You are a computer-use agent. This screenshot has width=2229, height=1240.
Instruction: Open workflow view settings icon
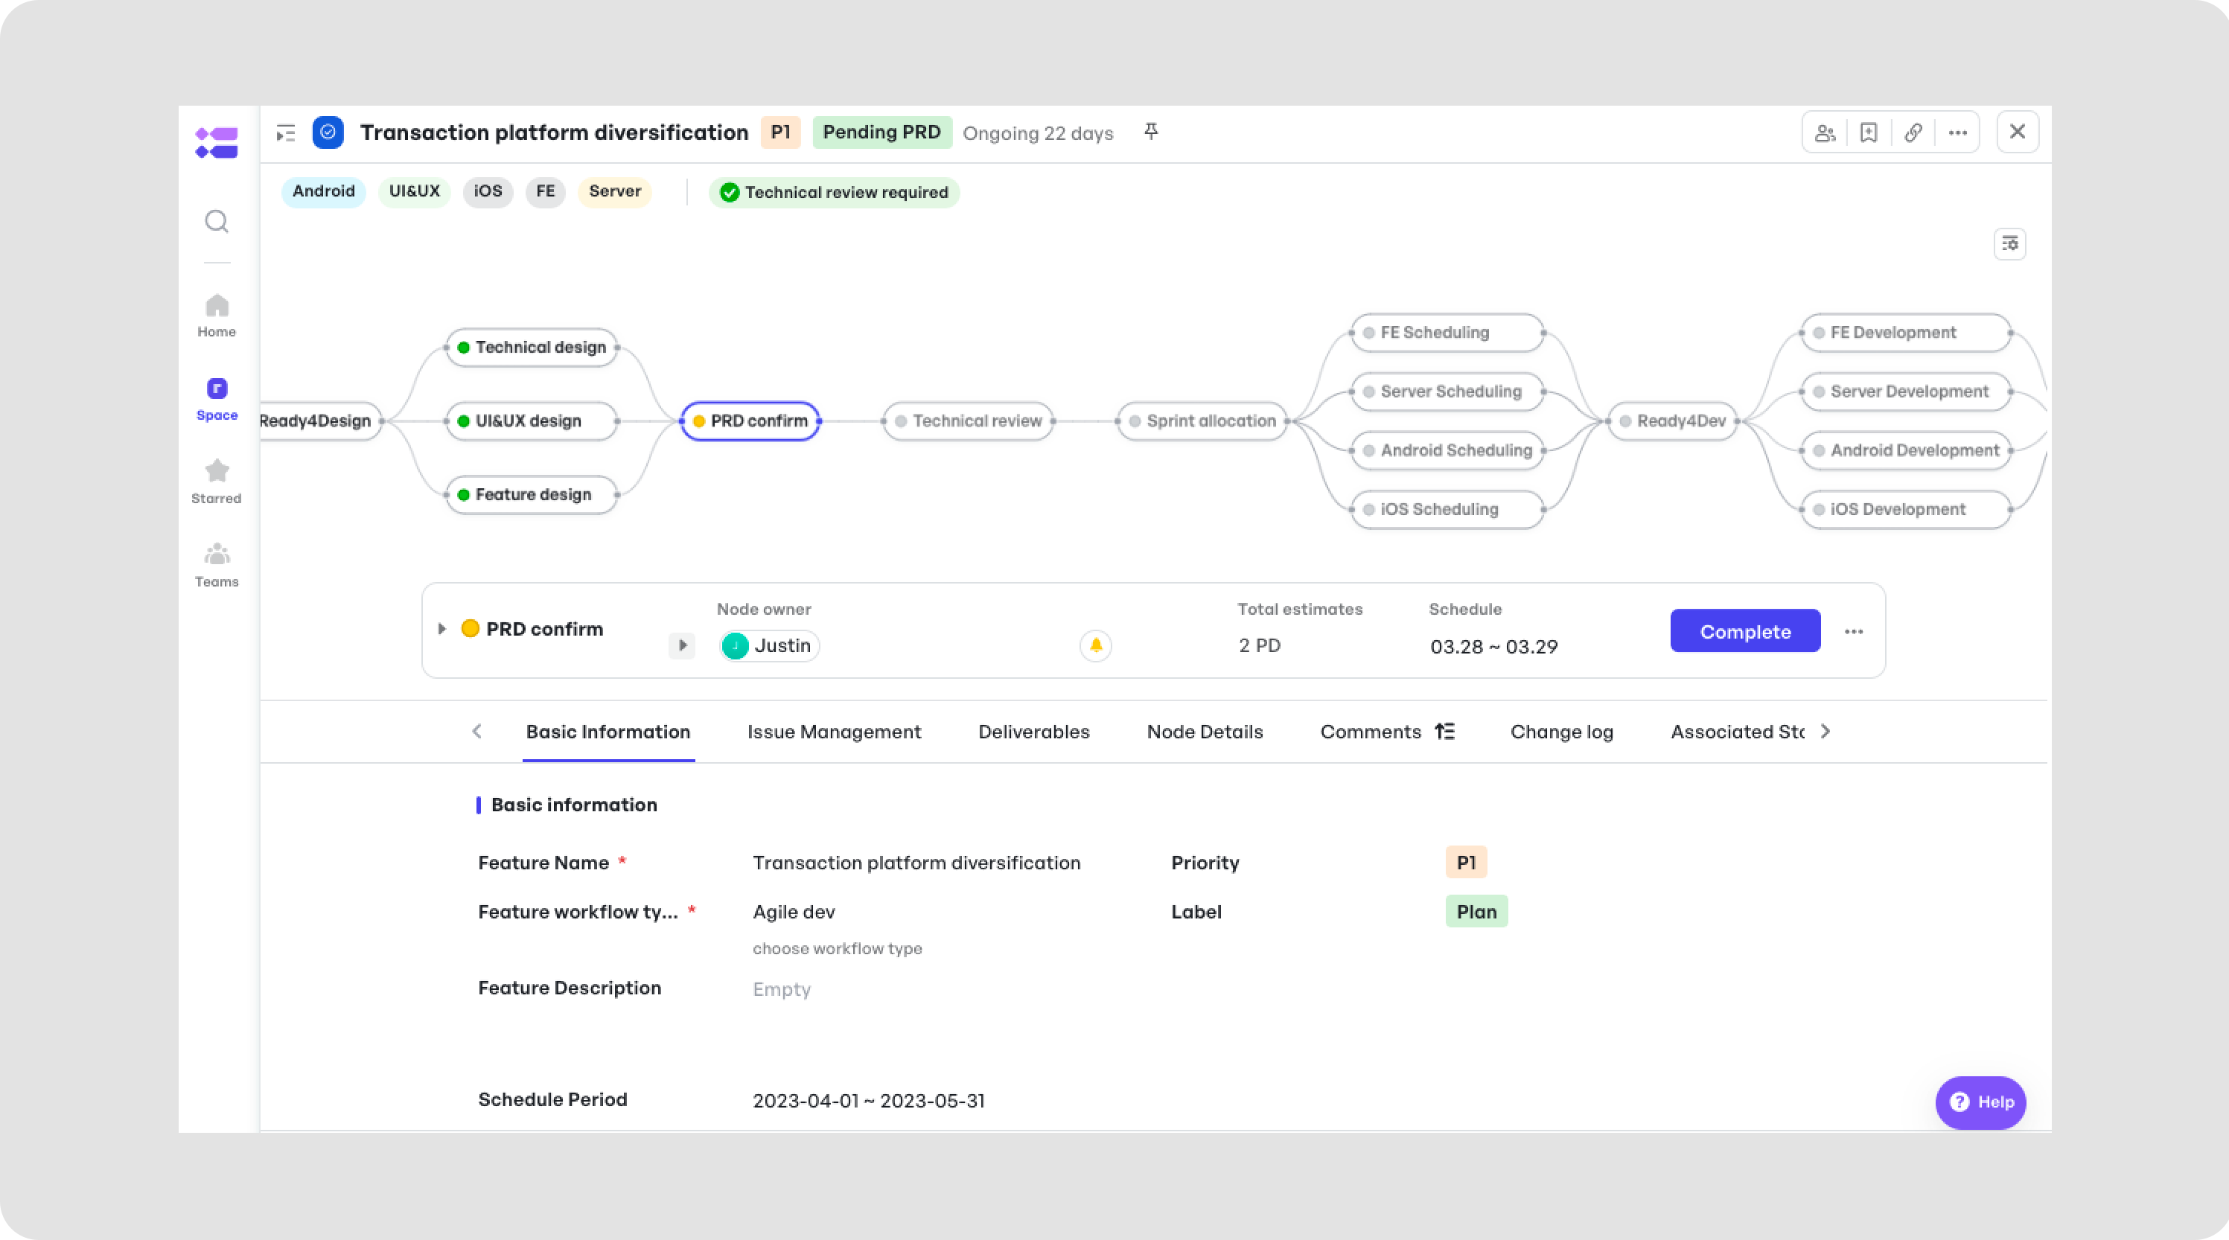tap(2010, 244)
